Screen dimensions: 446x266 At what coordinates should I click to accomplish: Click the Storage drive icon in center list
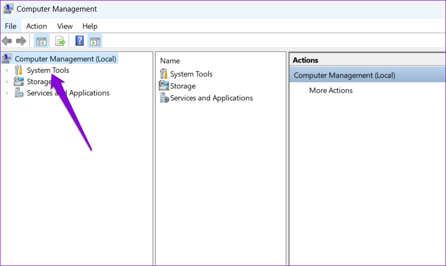pyautogui.click(x=164, y=86)
